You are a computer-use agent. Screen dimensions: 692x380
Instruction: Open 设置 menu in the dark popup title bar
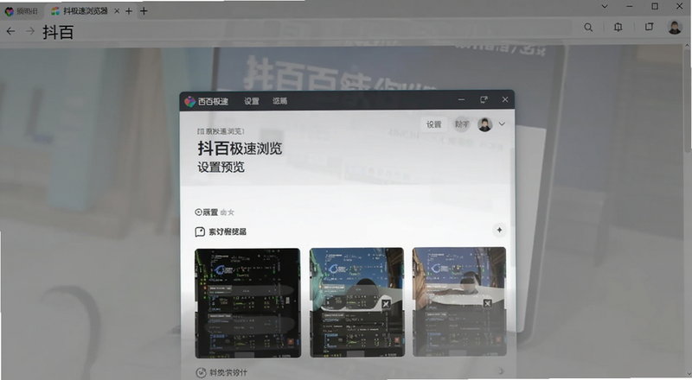[252, 101]
